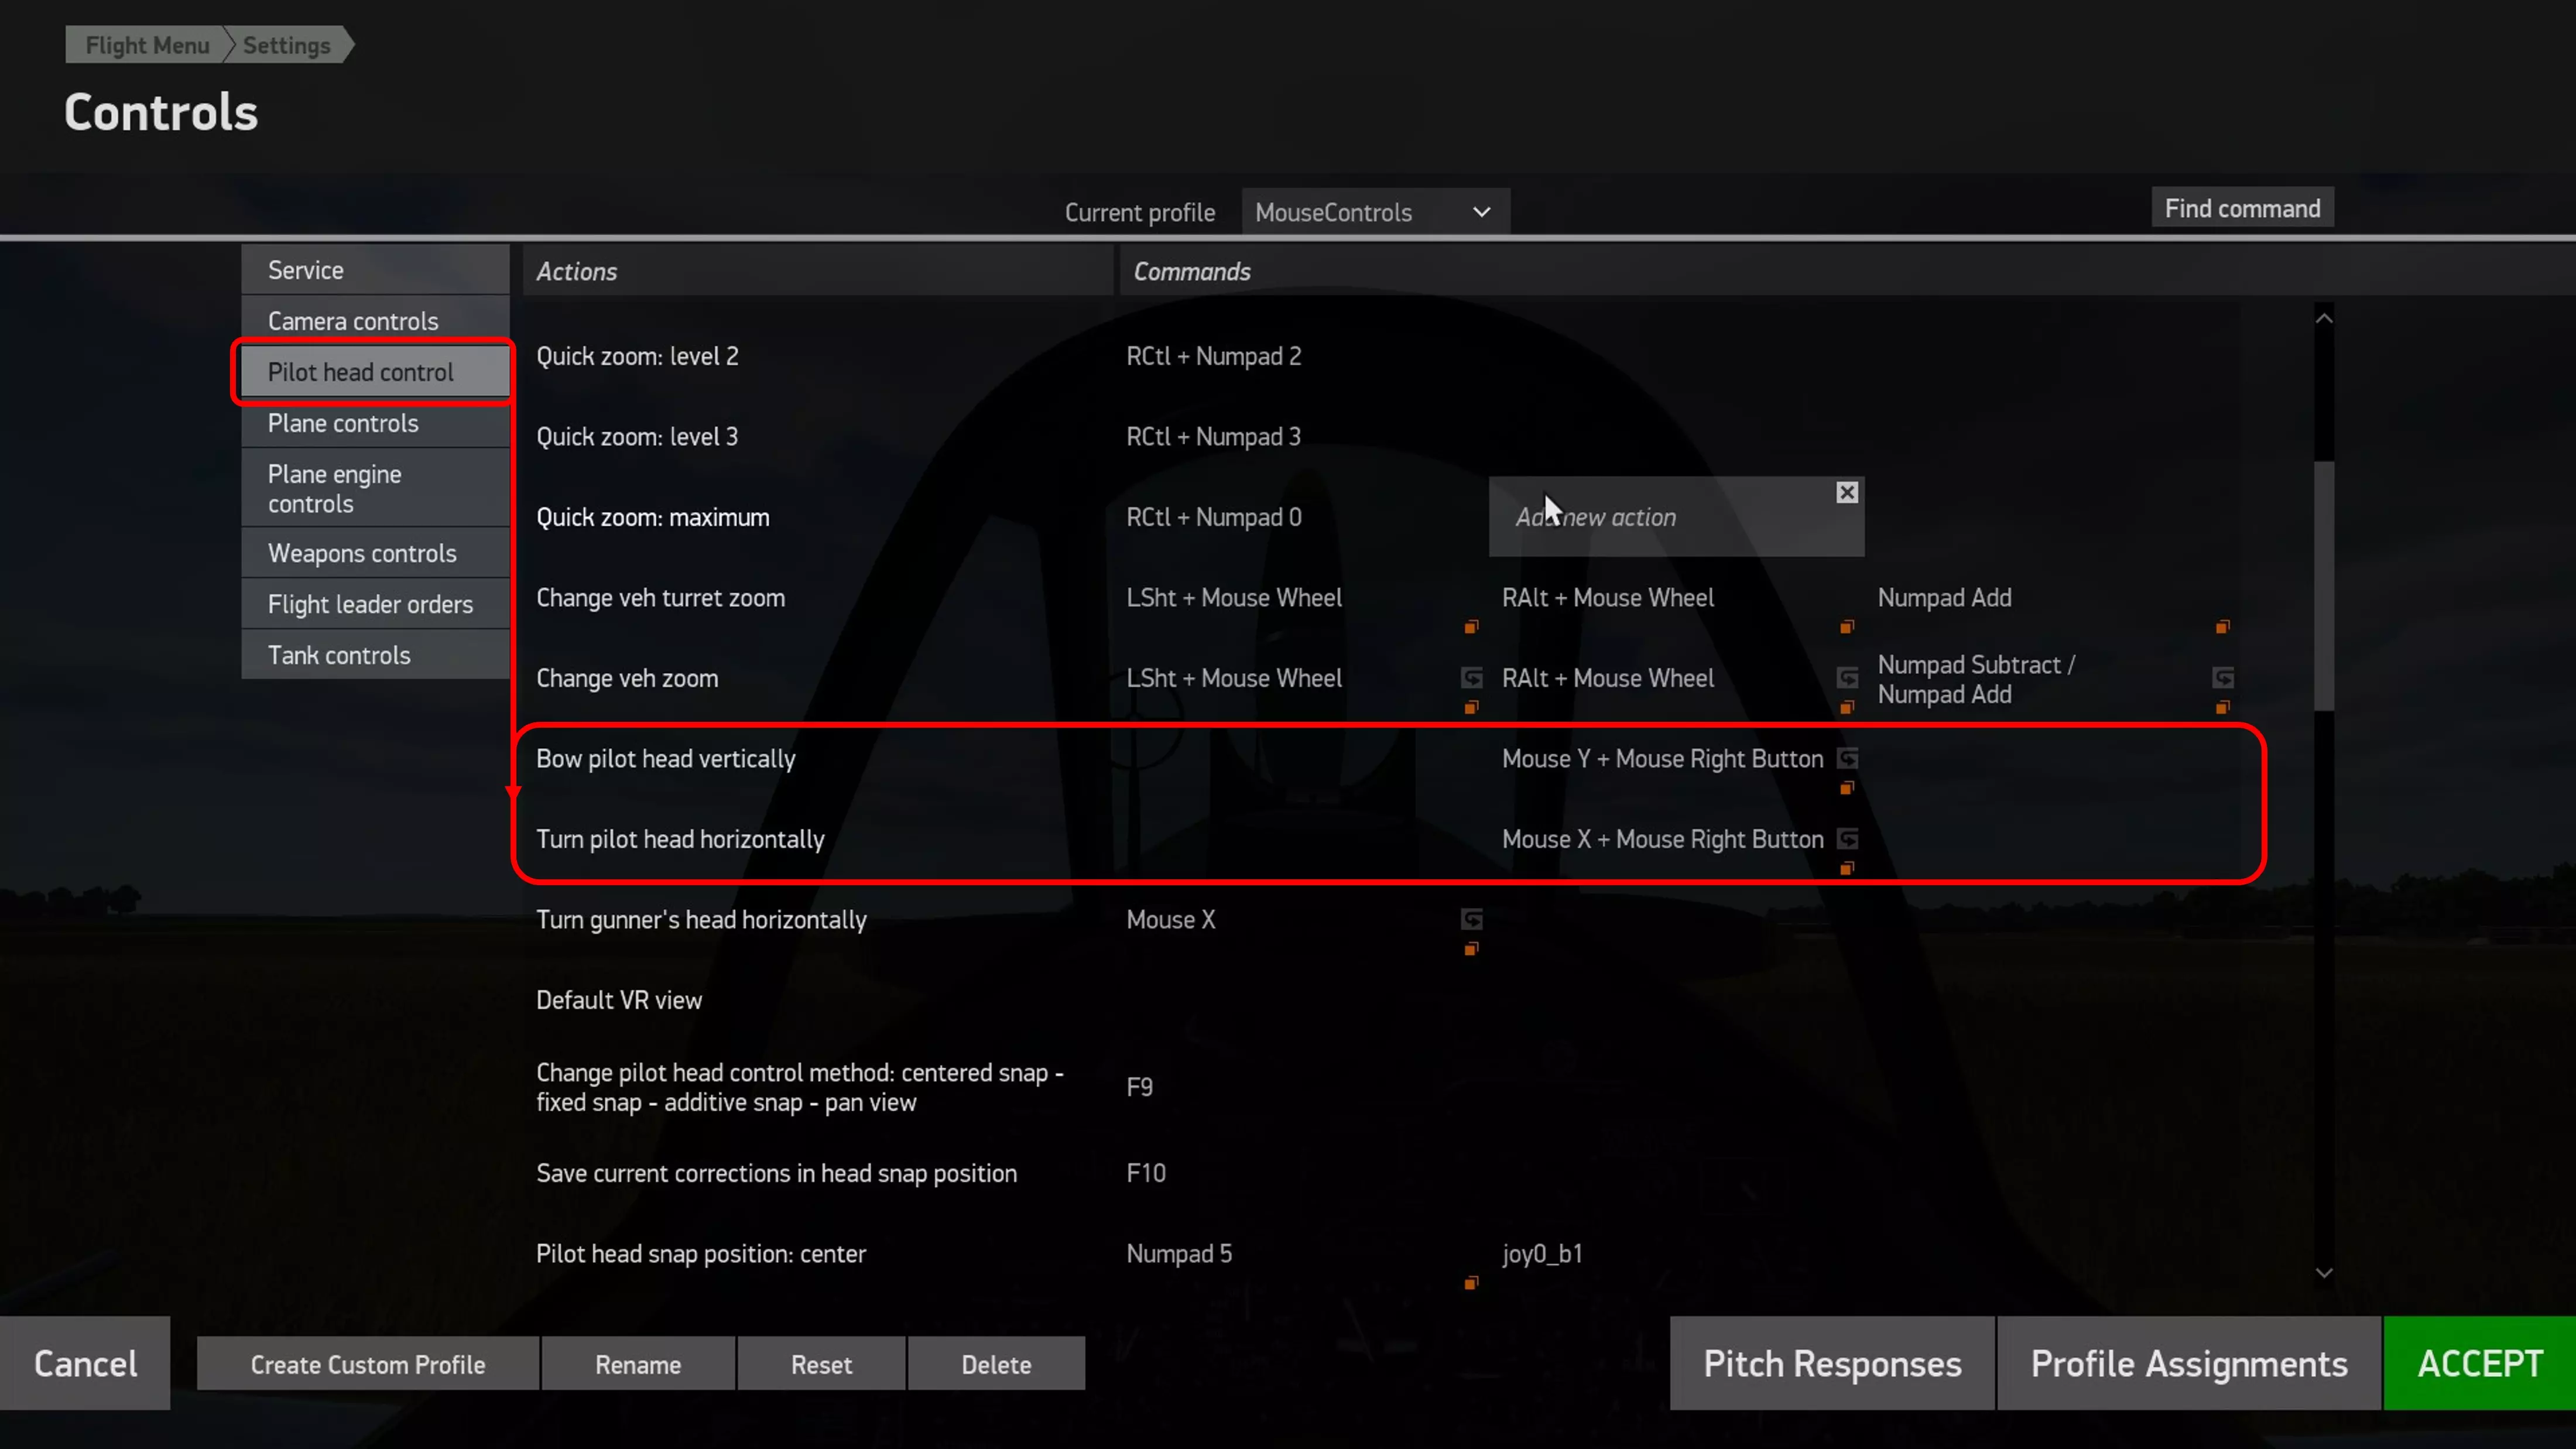Click Create Custom Profile button

click(x=367, y=1364)
